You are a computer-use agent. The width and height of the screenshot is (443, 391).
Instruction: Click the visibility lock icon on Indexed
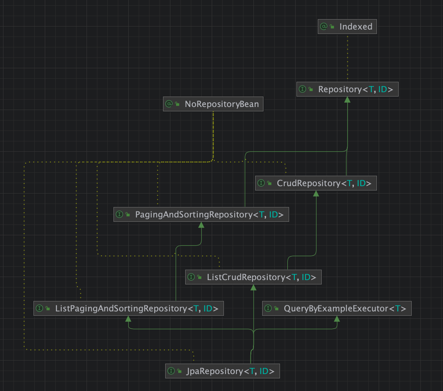pos(332,27)
